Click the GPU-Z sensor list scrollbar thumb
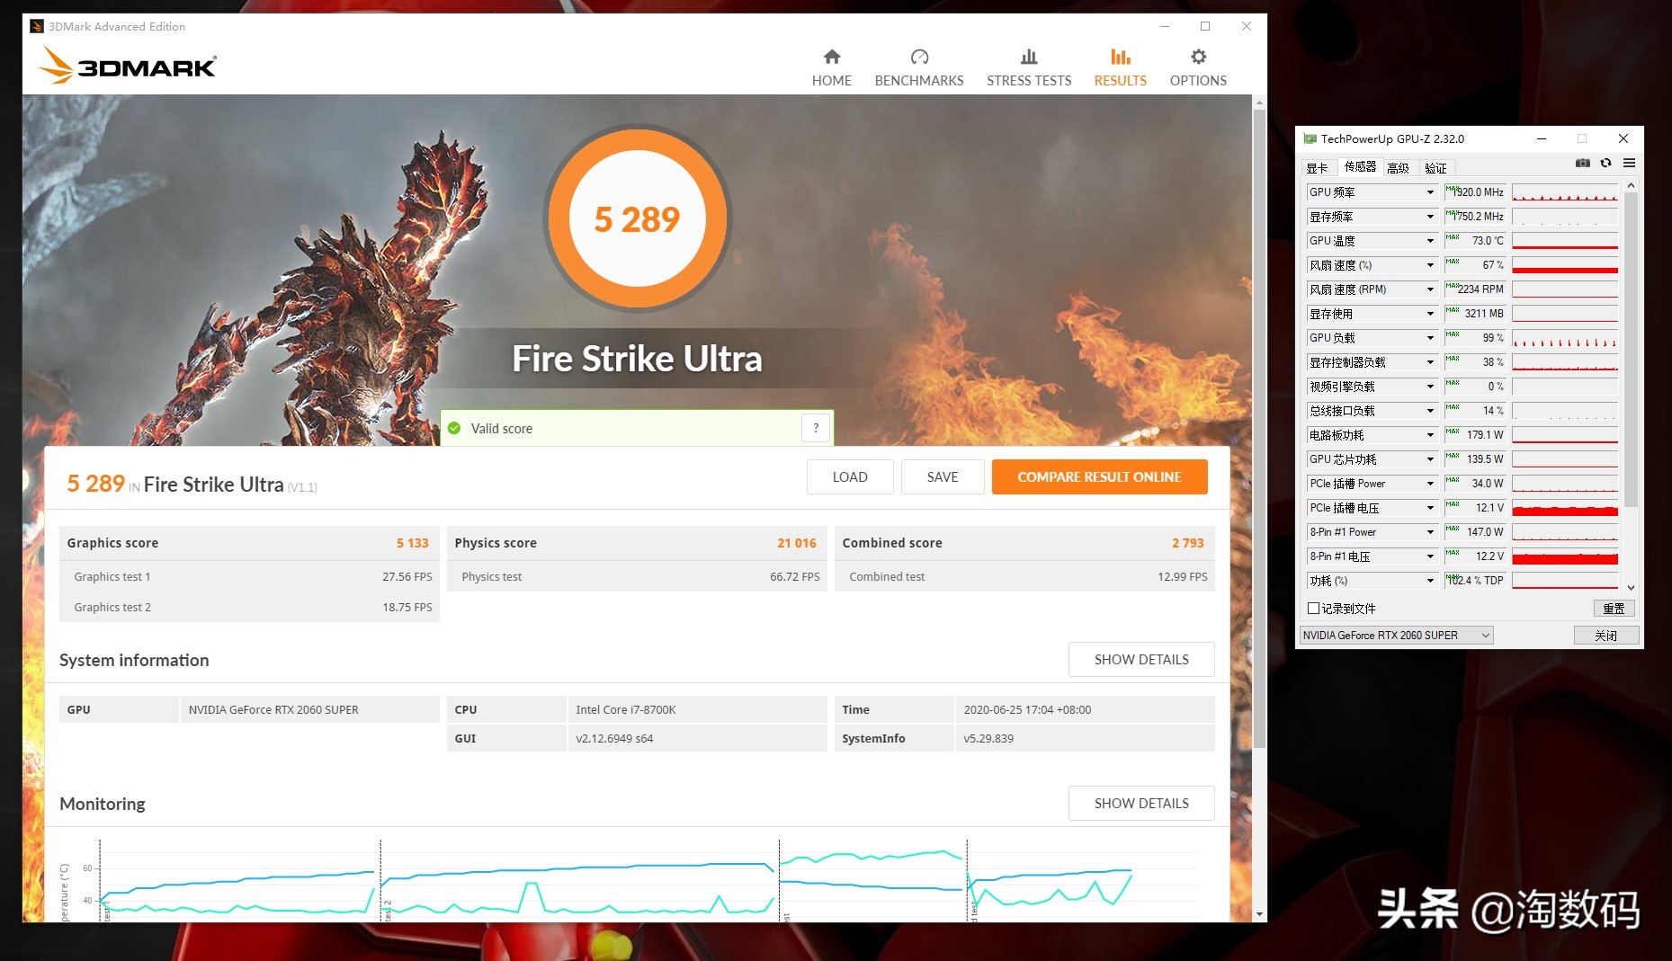 click(x=1632, y=351)
